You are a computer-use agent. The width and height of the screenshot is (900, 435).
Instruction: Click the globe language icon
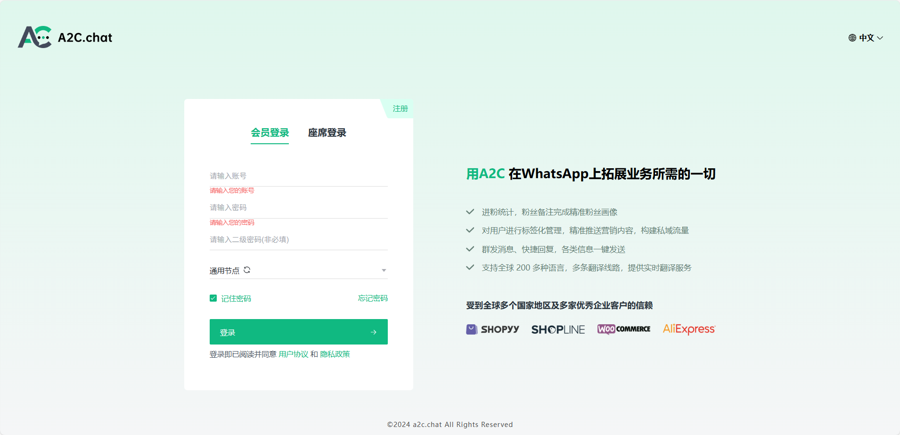(x=851, y=38)
